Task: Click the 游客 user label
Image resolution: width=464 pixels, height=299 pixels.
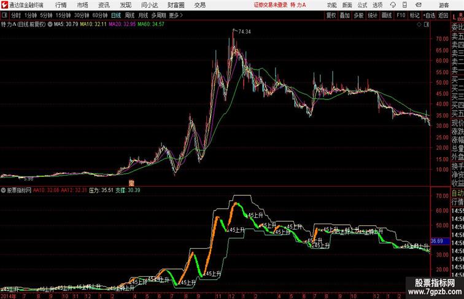Action: [444, 5]
